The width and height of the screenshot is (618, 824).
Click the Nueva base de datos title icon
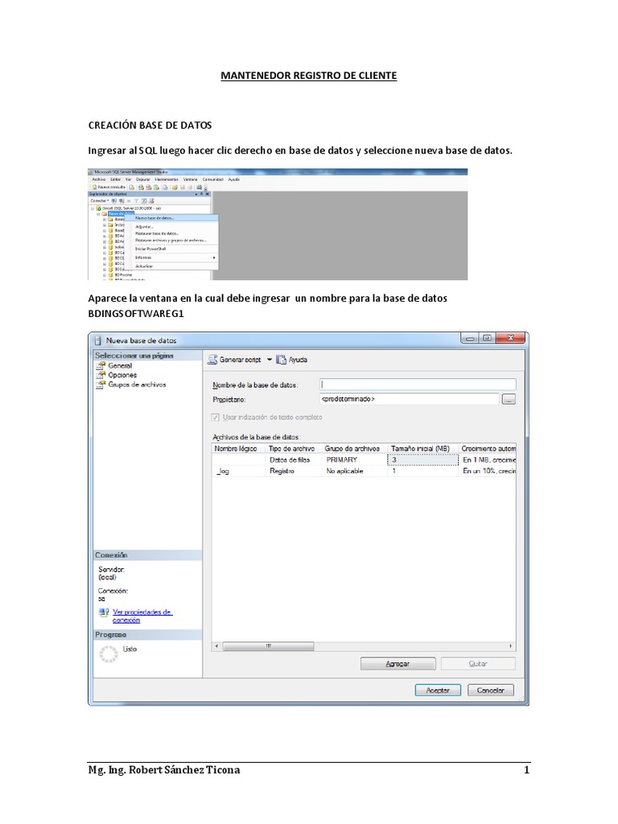pos(97,340)
